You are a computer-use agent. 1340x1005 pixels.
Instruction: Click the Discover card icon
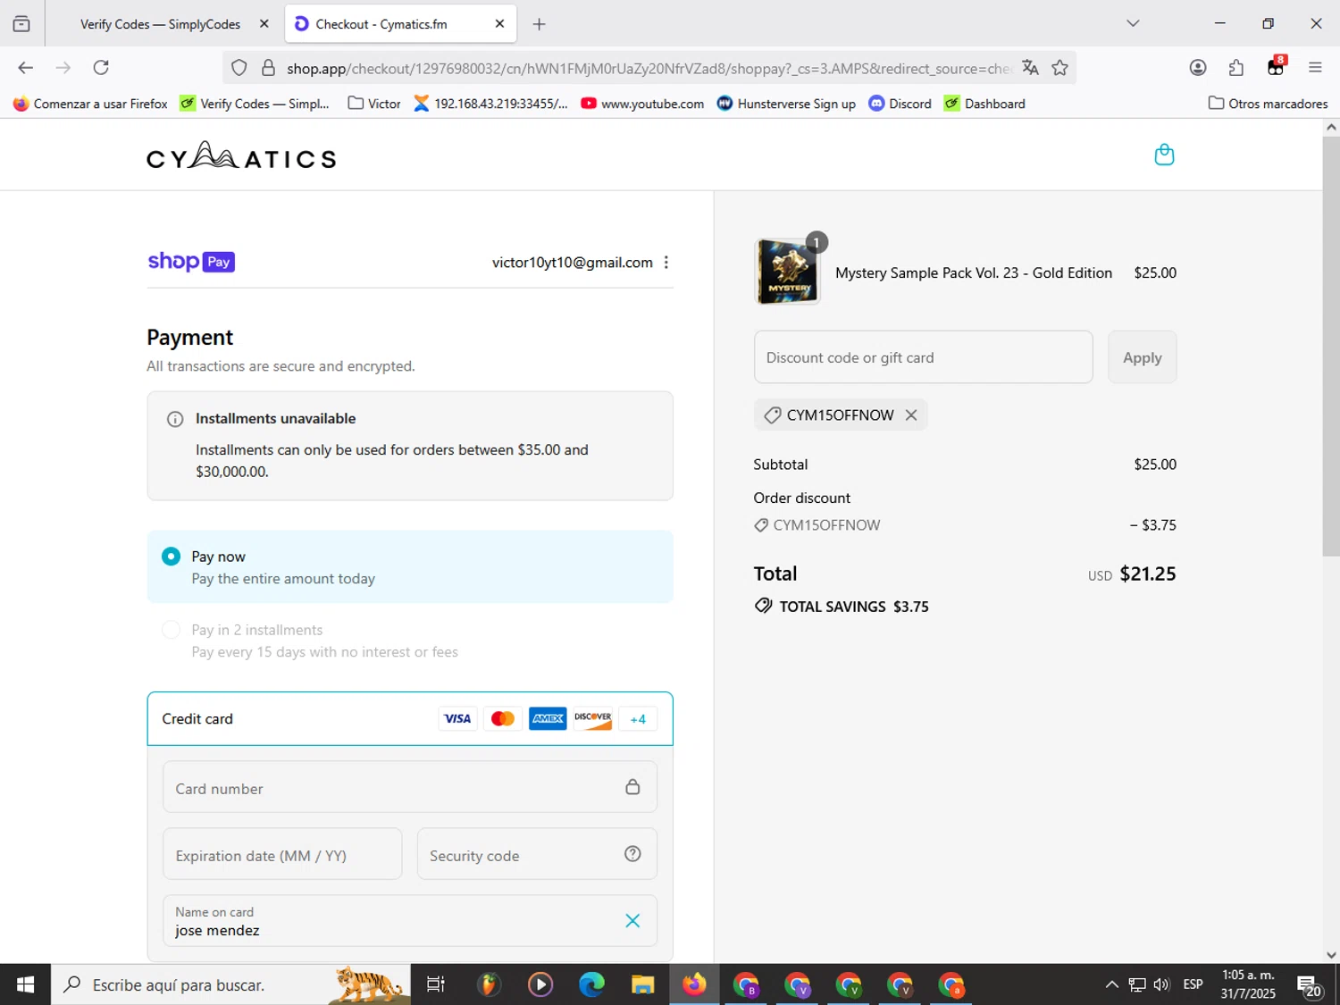[x=593, y=719]
